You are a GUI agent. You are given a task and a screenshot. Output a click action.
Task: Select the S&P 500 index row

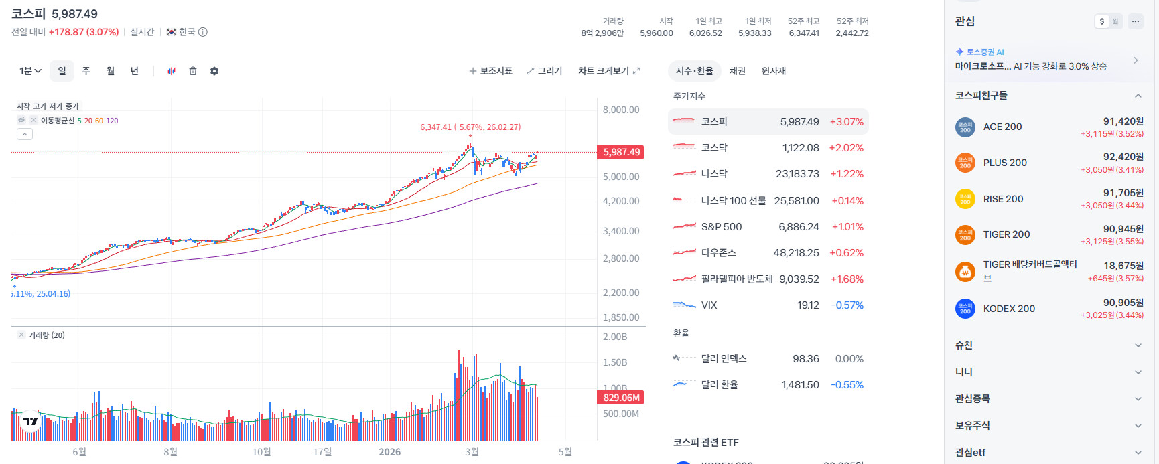[768, 227]
